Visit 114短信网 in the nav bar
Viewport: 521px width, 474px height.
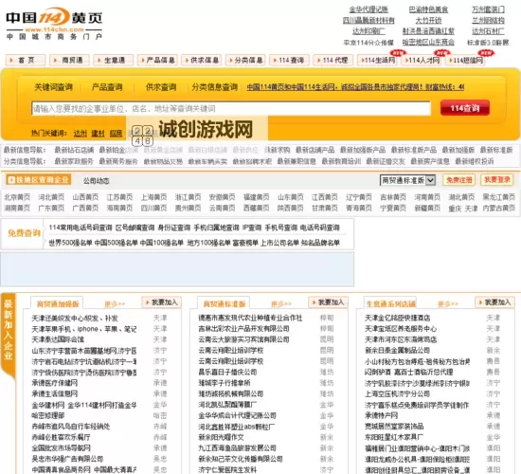click(465, 61)
